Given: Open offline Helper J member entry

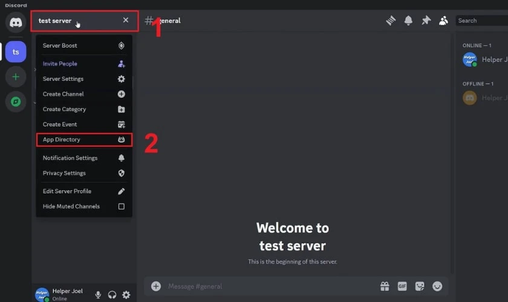Looking at the screenshot, I should coord(484,98).
